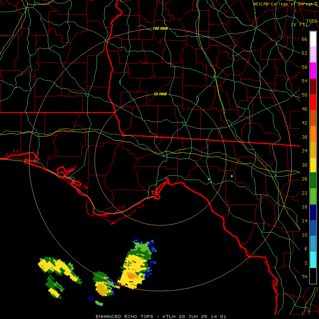Click the '100 NMI' range ring label
This screenshot has width=319, height=319.
click(x=160, y=28)
